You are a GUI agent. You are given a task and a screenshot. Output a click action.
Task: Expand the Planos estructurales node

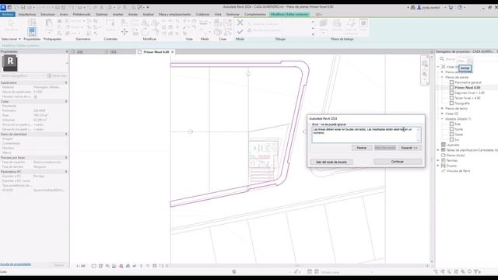[442, 72]
